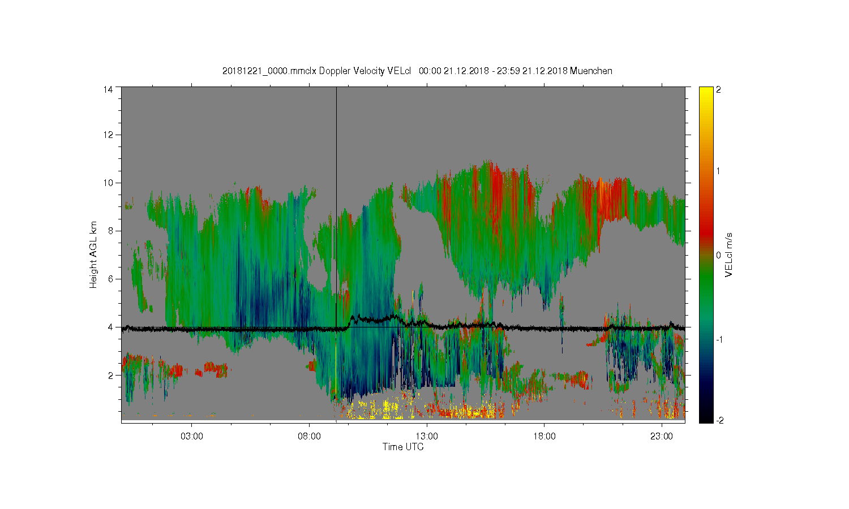Click the colorbar tick label '0'

click(719, 255)
